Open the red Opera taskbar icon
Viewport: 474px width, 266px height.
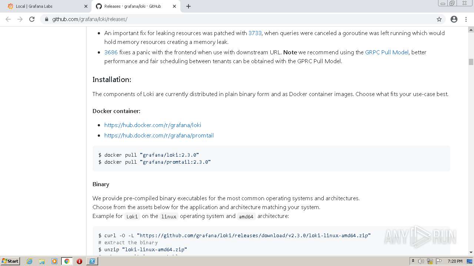(79, 261)
